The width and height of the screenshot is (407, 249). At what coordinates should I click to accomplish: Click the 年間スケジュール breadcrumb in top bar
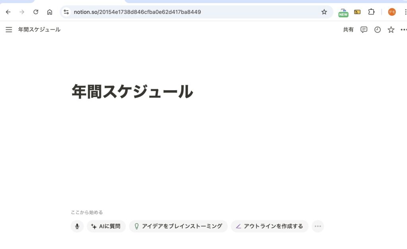point(39,30)
